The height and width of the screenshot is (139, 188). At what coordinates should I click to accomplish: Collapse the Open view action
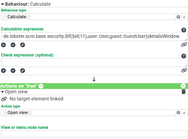pos(2,92)
